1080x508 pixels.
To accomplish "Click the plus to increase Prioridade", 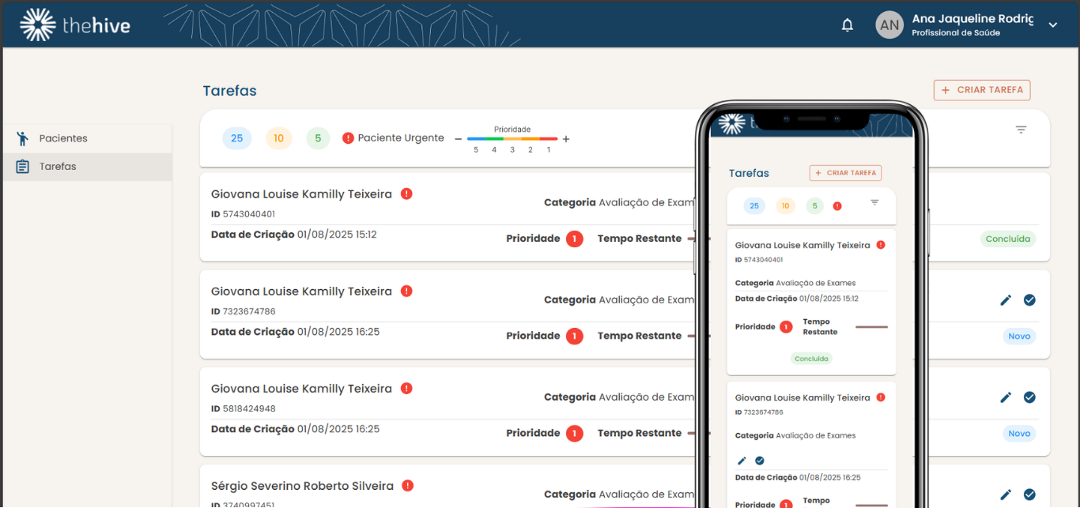I will [x=566, y=137].
